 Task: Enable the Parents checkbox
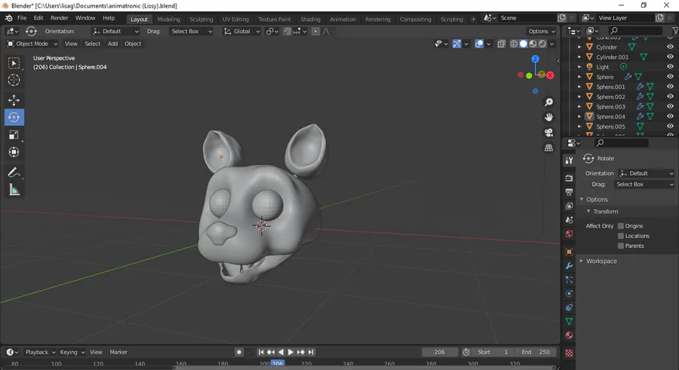621,246
